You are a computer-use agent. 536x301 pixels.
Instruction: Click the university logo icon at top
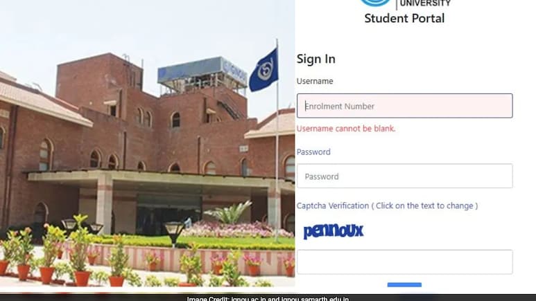pyautogui.click(x=375, y=3)
